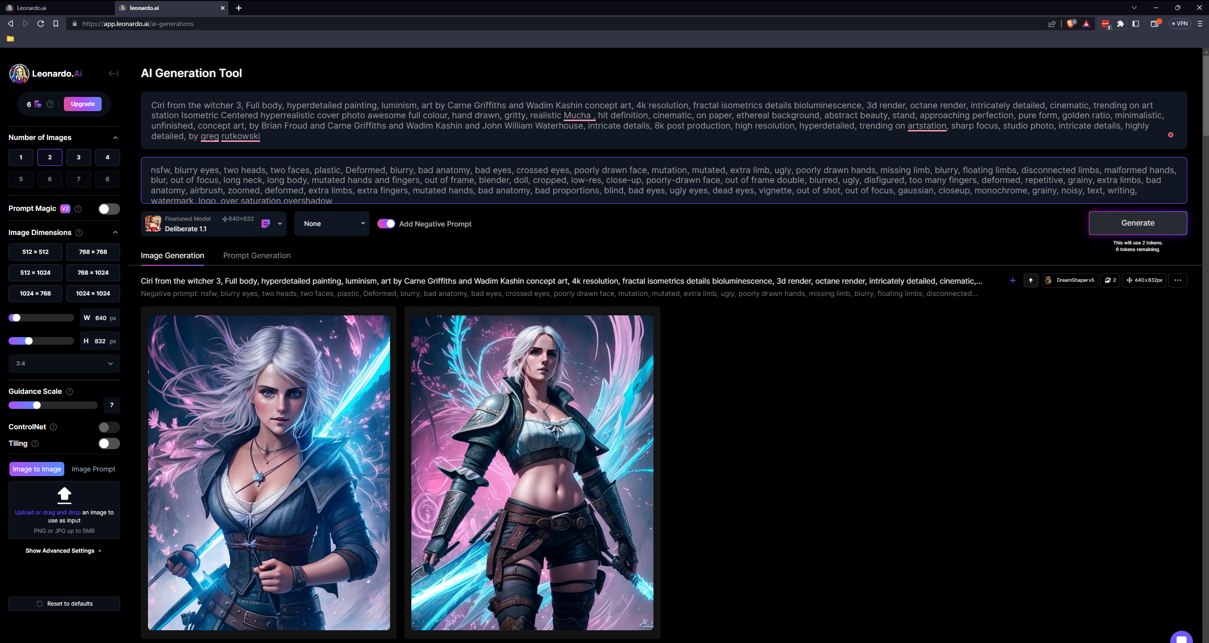The width and height of the screenshot is (1209, 643).
Task: Click the DreamShaper v5 model tag
Action: point(1070,280)
